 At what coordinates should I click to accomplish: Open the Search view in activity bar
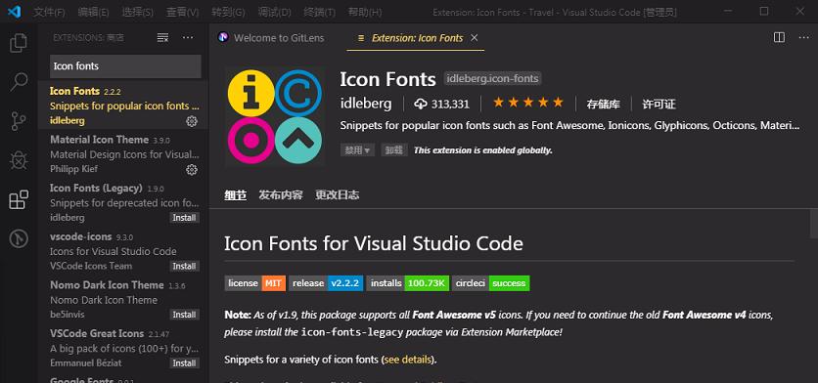point(19,81)
